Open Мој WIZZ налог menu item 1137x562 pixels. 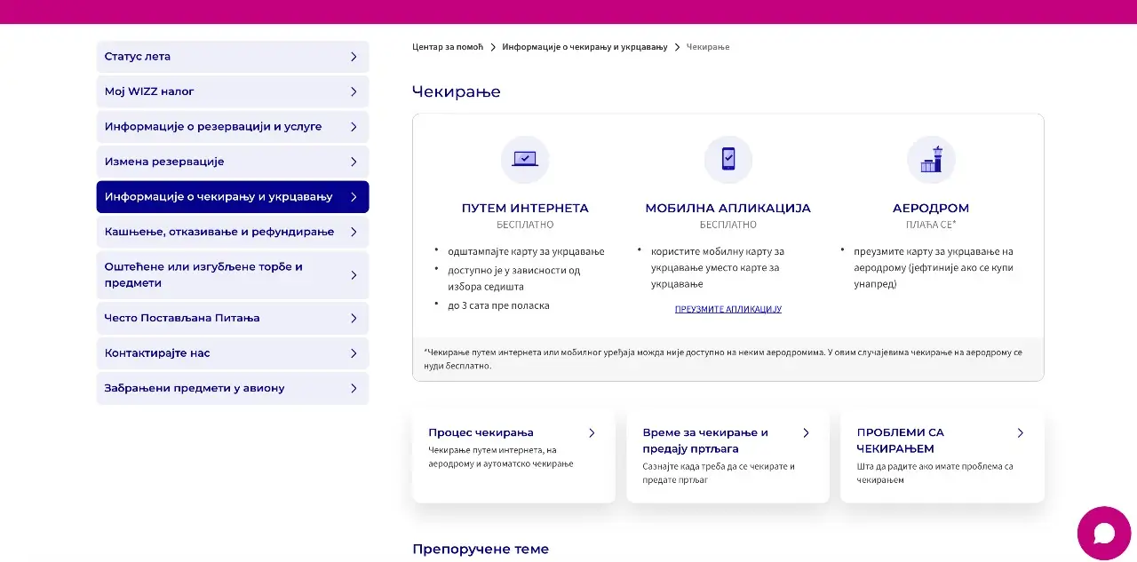pyautogui.click(x=233, y=91)
